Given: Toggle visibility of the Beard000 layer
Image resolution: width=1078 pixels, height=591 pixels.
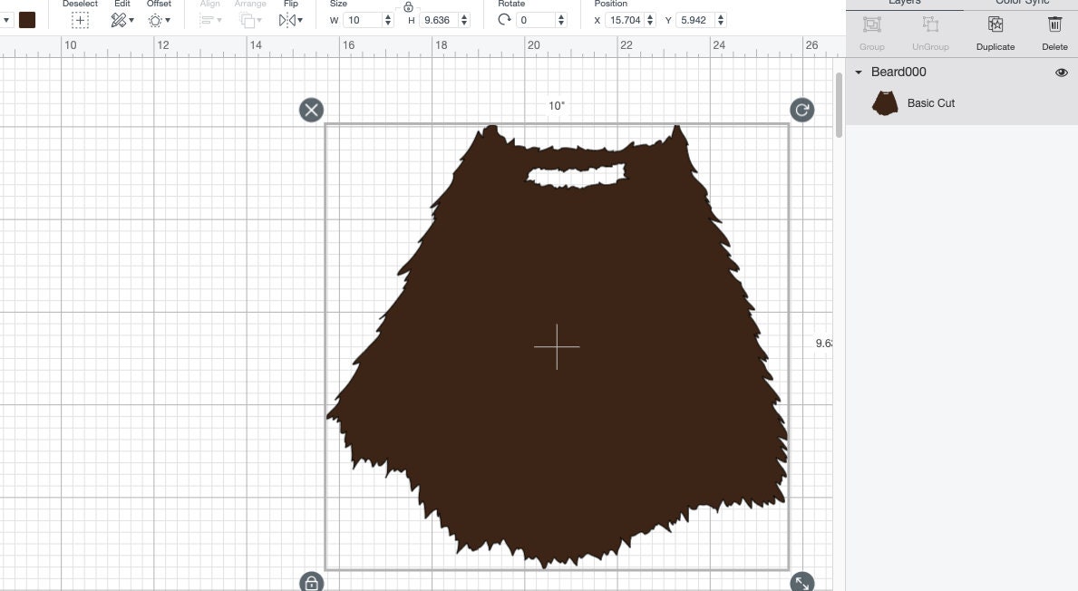Looking at the screenshot, I should [1061, 72].
